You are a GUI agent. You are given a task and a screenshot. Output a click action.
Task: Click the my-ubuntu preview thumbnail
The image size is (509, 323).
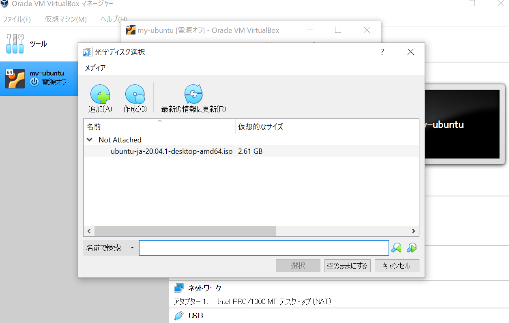[x=462, y=124]
